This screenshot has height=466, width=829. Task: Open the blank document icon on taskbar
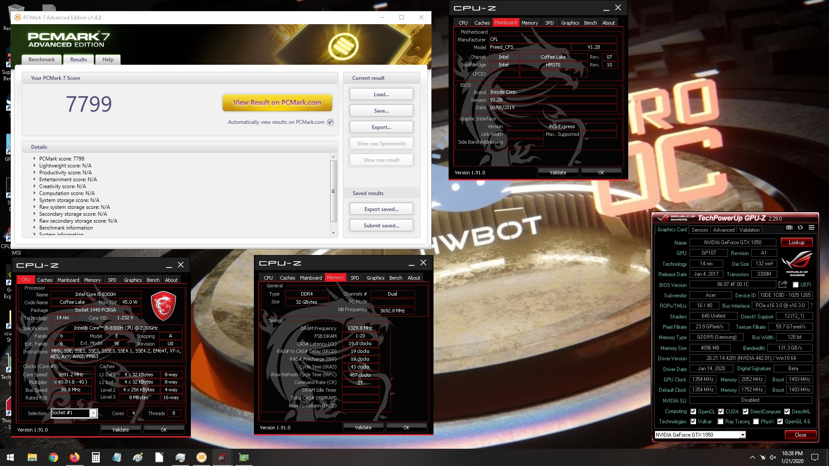tap(159, 457)
